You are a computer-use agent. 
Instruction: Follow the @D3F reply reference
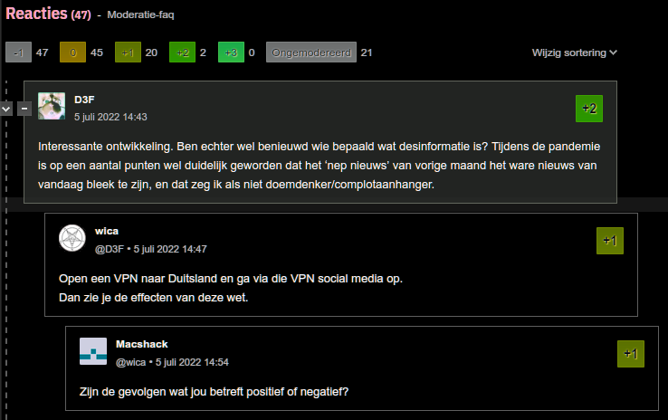click(109, 248)
